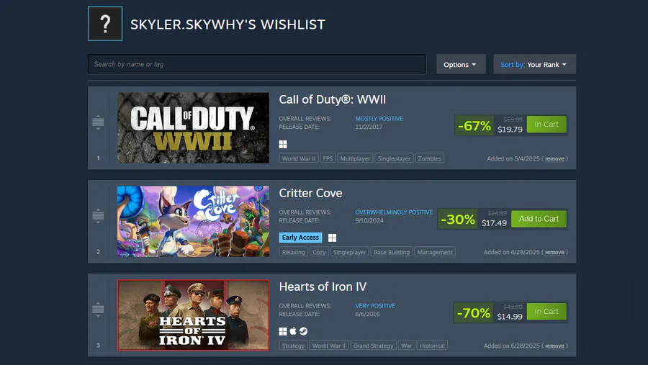
Task: Click the Apple macOS icon for Hearts of Iron IV
Action: [293, 331]
